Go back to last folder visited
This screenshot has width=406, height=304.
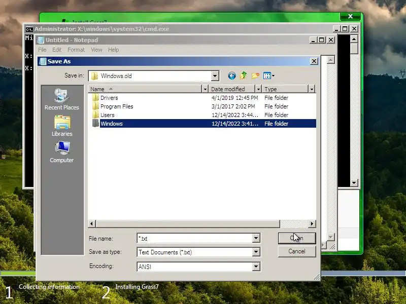[232, 75]
